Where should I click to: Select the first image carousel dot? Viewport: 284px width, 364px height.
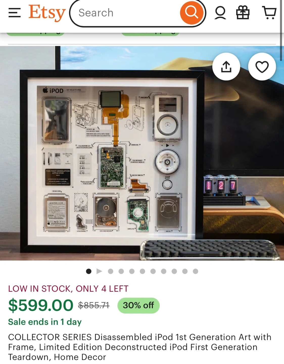[89, 271]
